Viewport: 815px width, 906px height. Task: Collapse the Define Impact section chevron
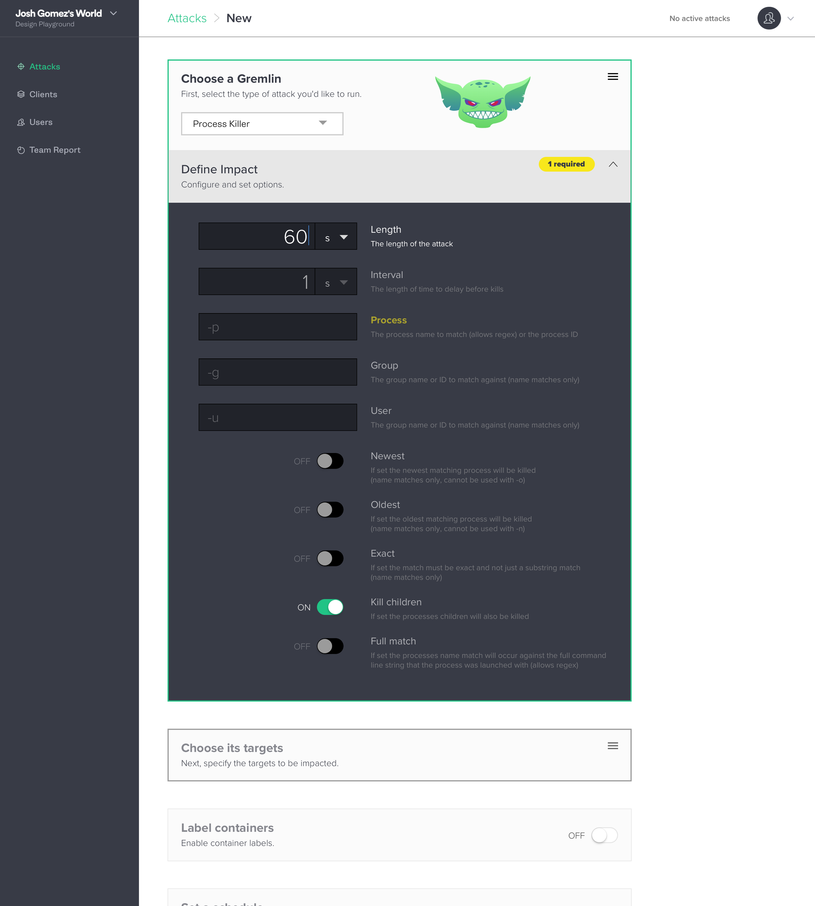click(x=613, y=164)
